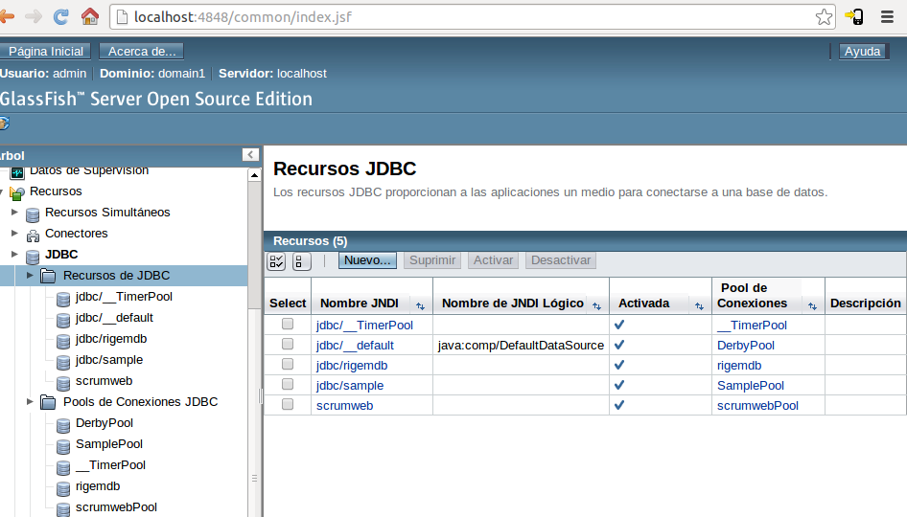
Task: Check the jdbc/sample row checkbox
Action: pyautogui.click(x=288, y=385)
